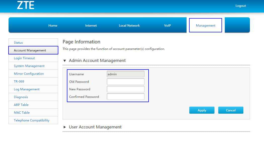Open the TR-069 configuration page
The height and width of the screenshot is (141, 264).
tap(33, 81)
